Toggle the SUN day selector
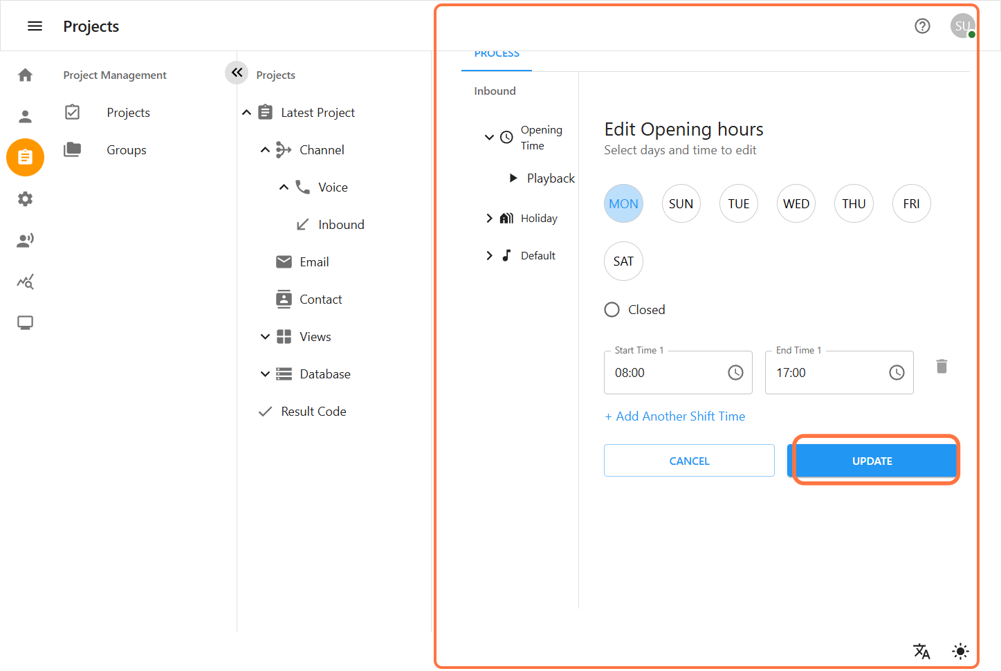The image size is (1001, 671). coord(681,204)
